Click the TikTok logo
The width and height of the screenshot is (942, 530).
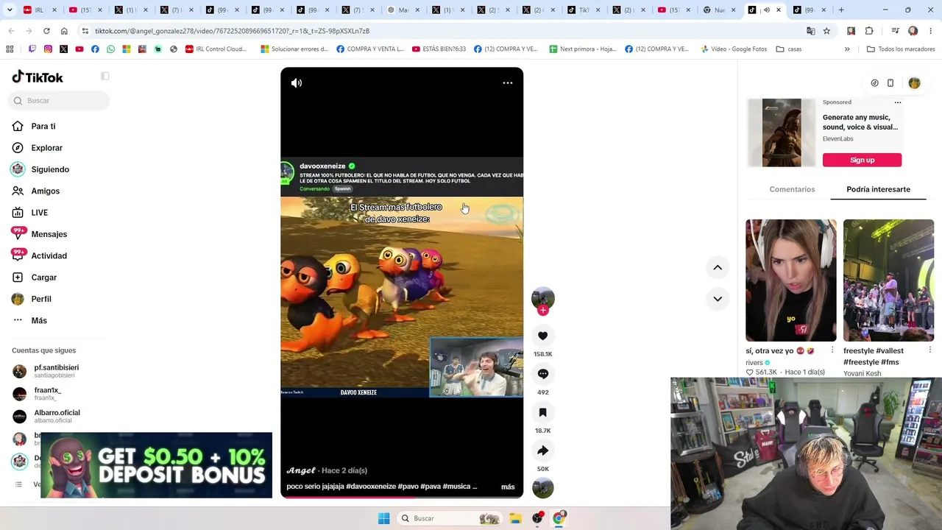click(x=38, y=77)
